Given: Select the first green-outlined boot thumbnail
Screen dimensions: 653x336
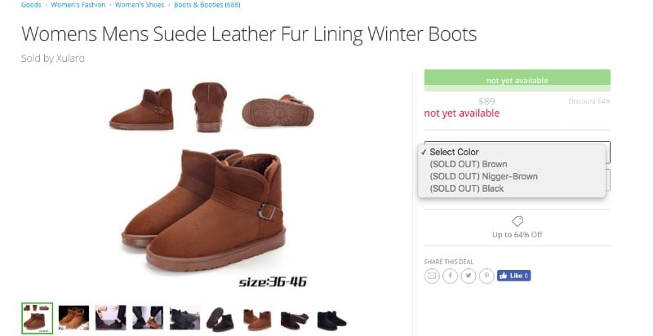Looking at the screenshot, I should [x=38, y=318].
